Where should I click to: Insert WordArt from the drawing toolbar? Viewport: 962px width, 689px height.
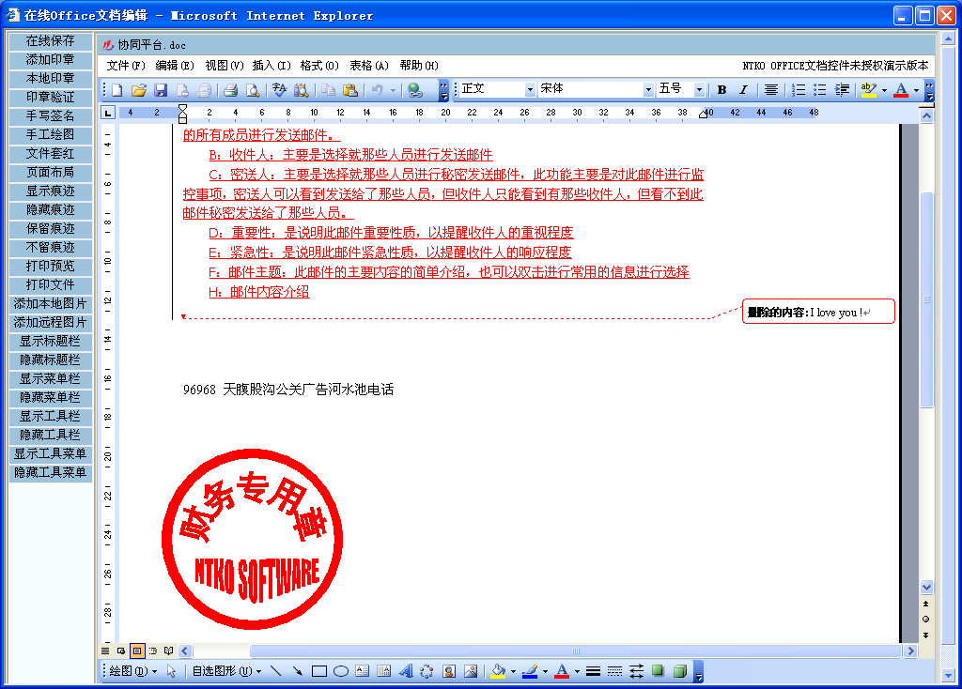406,671
